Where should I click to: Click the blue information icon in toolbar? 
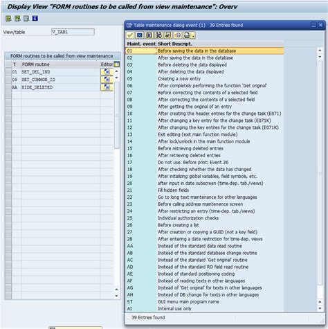pyautogui.click(x=35, y=19)
